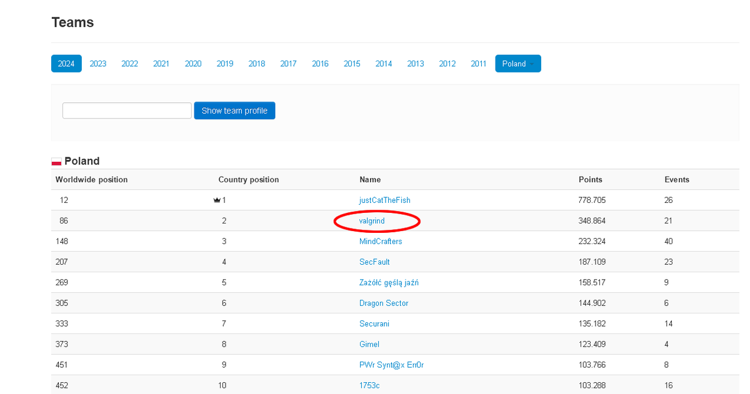Click the Poland flag icon
750x394 pixels.
tap(56, 162)
